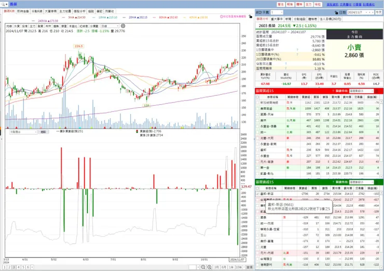Click the stock search magnifier icon
384x271 pixels.
pyautogui.click(x=3, y=4)
